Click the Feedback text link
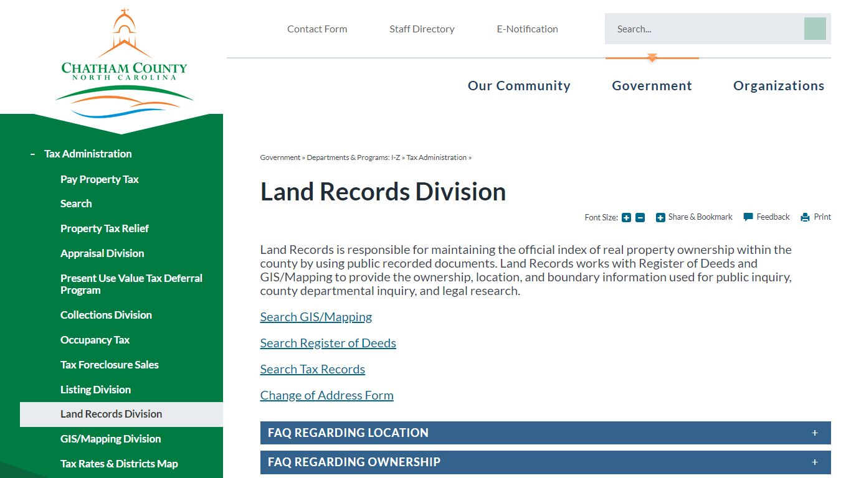Image resolution: width=851 pixels, height=478 pixels. coord(773,217)
